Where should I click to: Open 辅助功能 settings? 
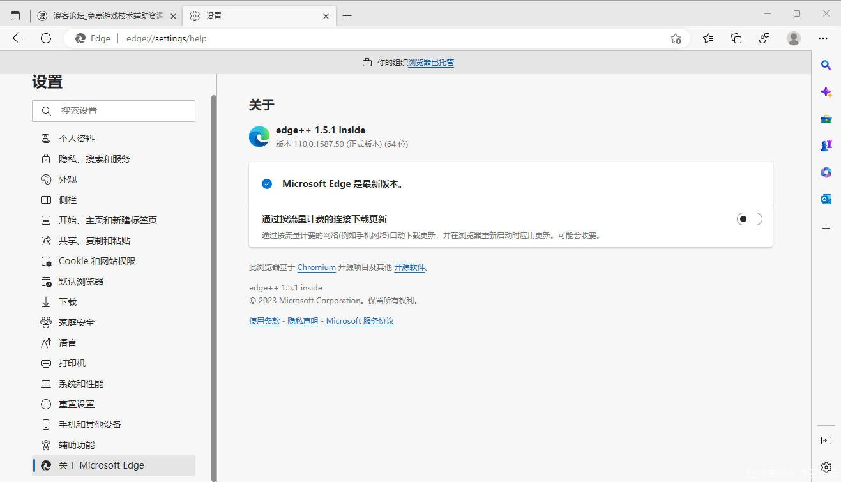(114, 445)
